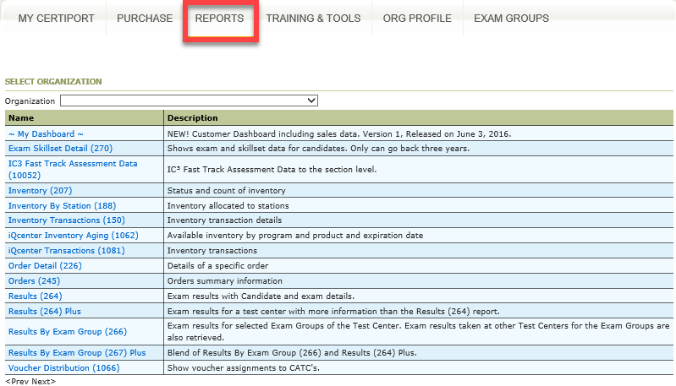Open Results By Exam Group (266) report
This screenshot has width=676, height=386.
[x=68, y=332]
